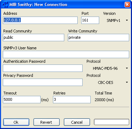Screen dimensions: 132x129
Task: Click the Read Community label
Action: (18, 31)
